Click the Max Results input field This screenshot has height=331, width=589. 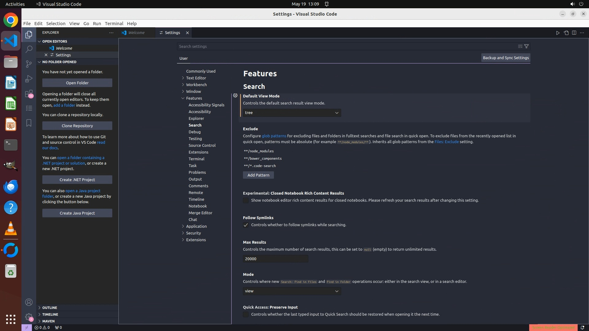[275, 259]
